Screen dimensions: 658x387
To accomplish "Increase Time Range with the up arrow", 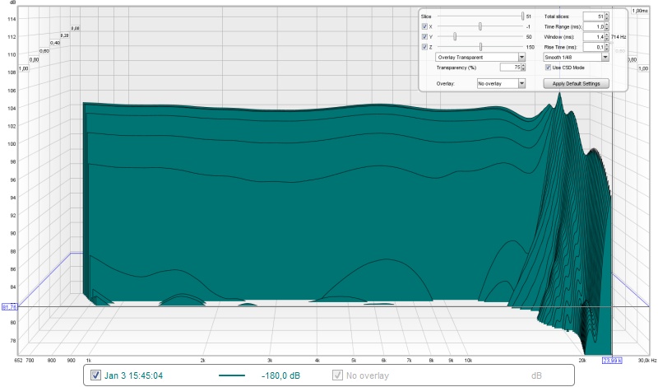I will click(607, 25).
